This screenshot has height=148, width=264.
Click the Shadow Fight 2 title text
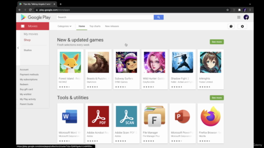(x=180, y=79)
